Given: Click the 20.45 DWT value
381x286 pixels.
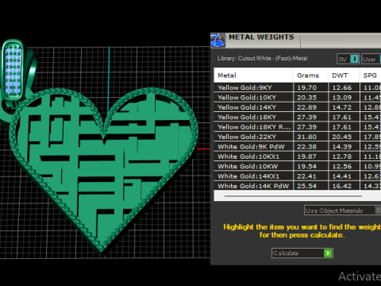Looking at the screenshot, I should pos(342,137).
